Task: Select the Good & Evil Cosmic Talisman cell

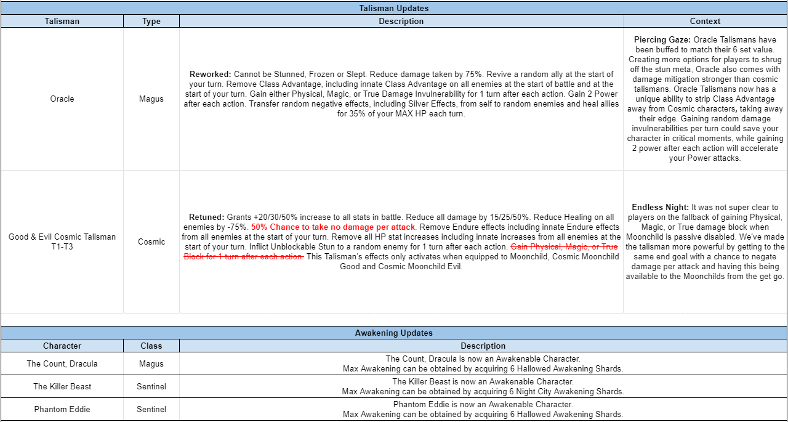Action: 62,241
